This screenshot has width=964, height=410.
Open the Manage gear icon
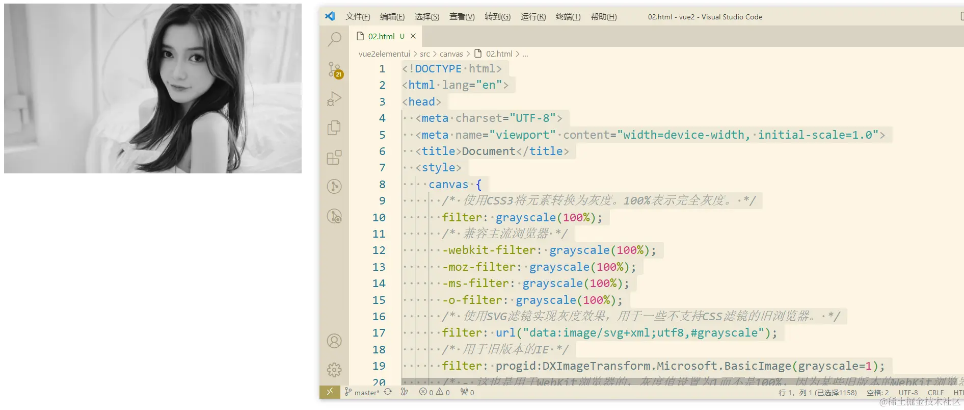click(334, 370)
